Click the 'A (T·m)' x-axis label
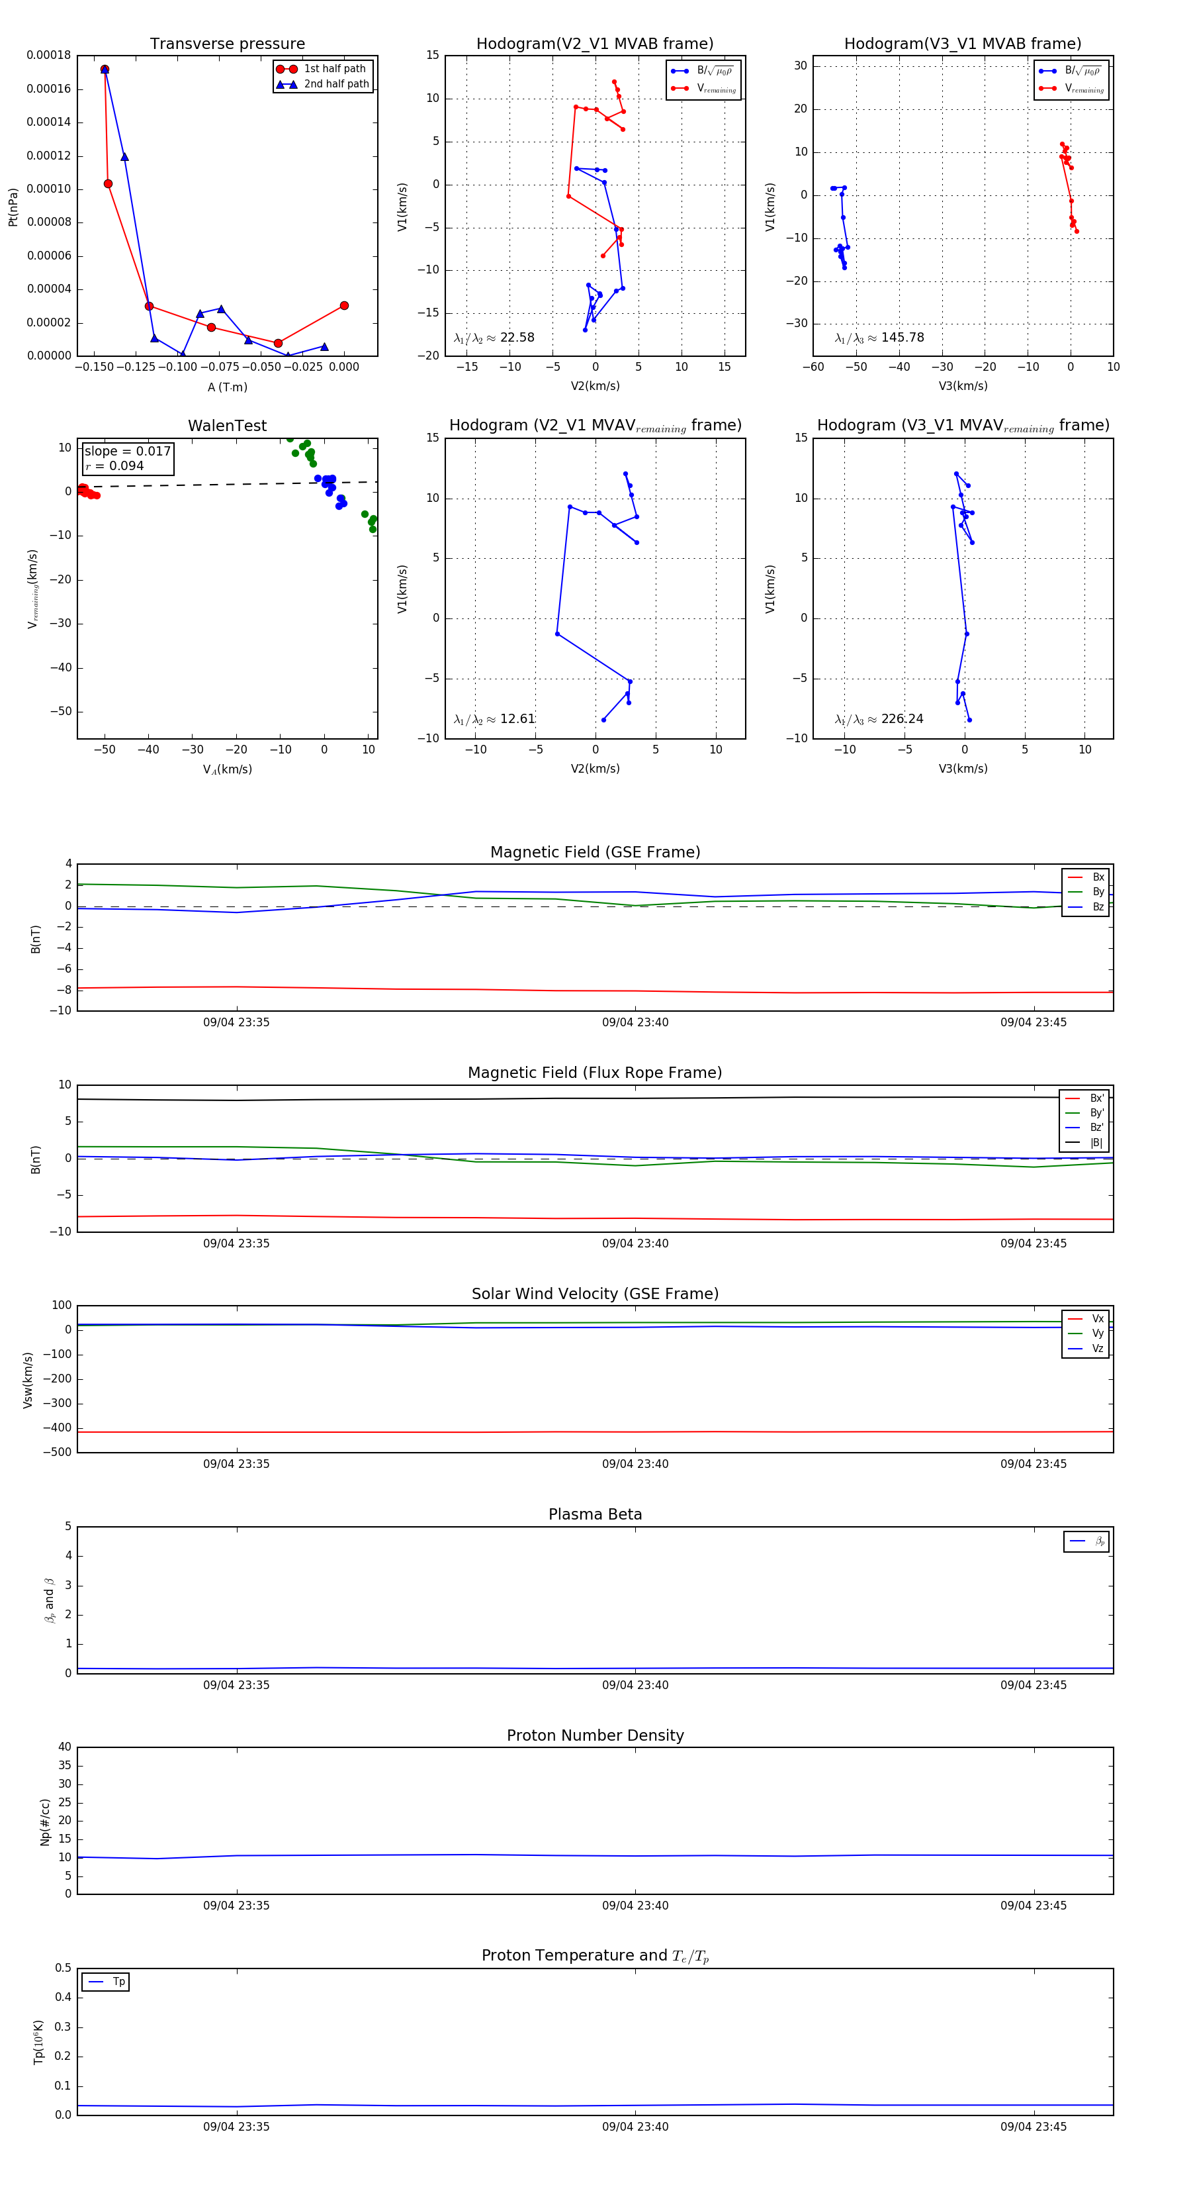 pos(227,387)
